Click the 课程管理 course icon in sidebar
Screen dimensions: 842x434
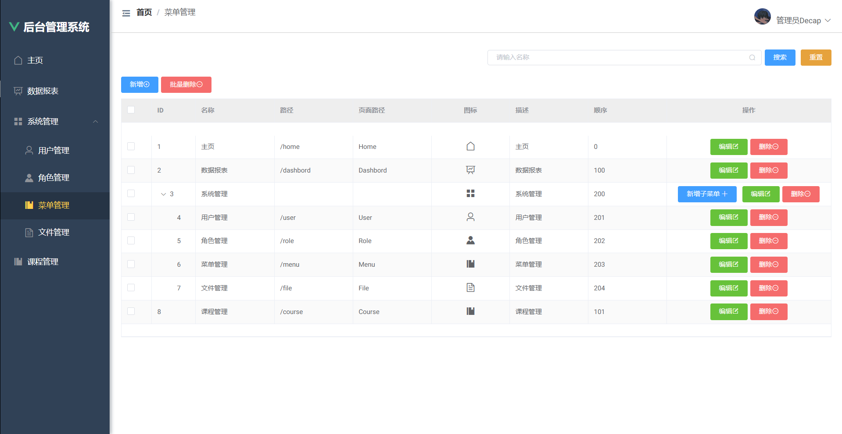(x=18, y=261)
